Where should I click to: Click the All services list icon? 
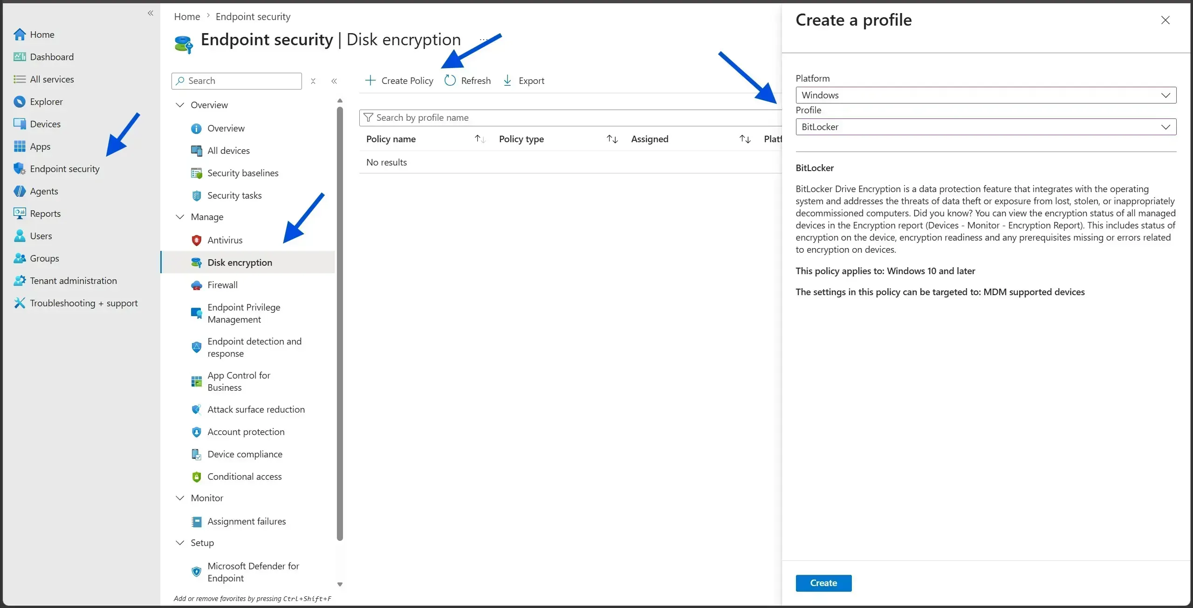tap(20, 79)
